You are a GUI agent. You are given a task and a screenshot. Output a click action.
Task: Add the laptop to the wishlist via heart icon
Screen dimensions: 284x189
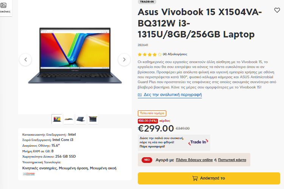pyautogui.click(x=277, y=10)
